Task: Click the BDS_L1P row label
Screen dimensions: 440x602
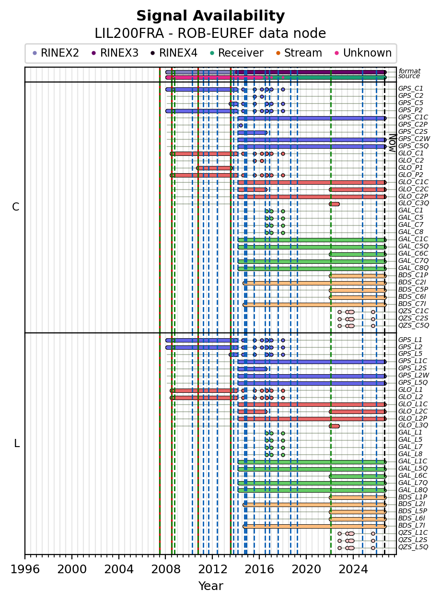Action: tap(412, 497)
